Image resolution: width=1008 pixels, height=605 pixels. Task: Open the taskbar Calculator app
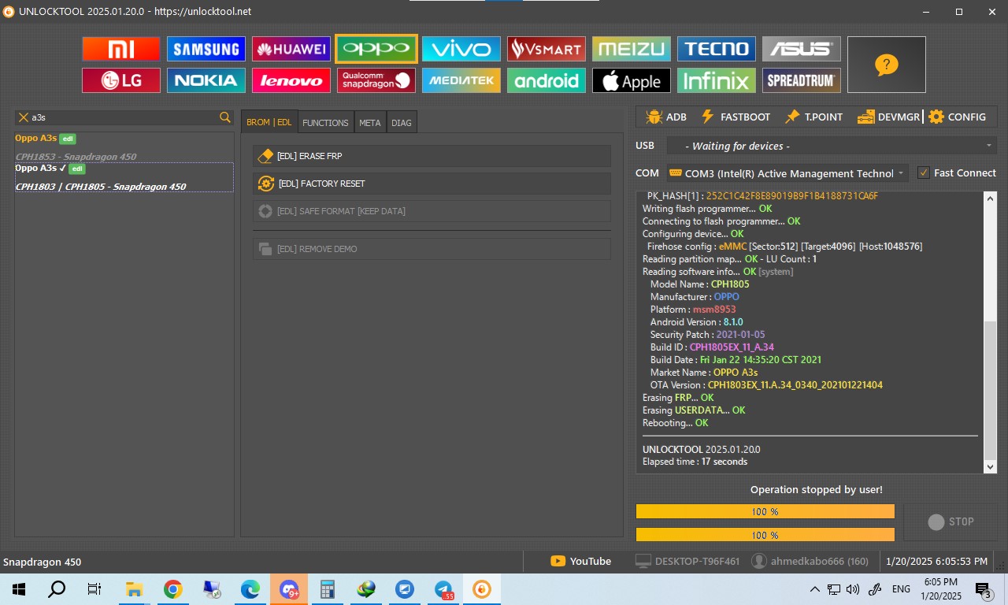(328, 589)
